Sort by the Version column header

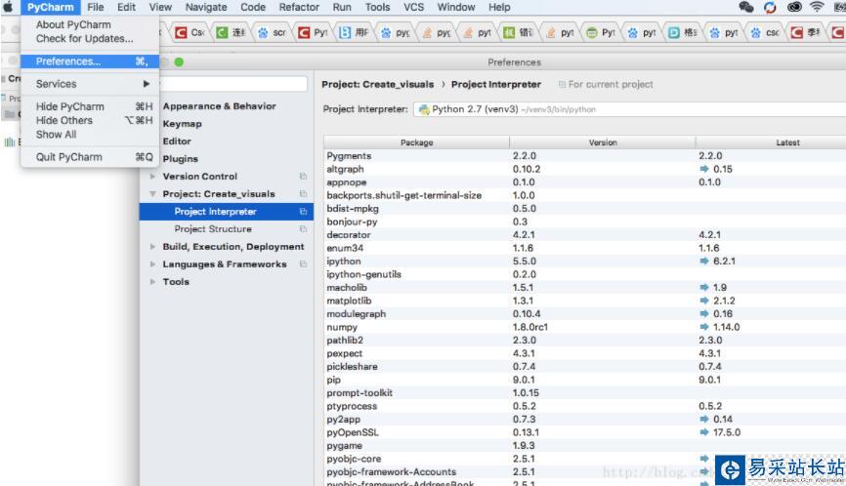[603, 142]
